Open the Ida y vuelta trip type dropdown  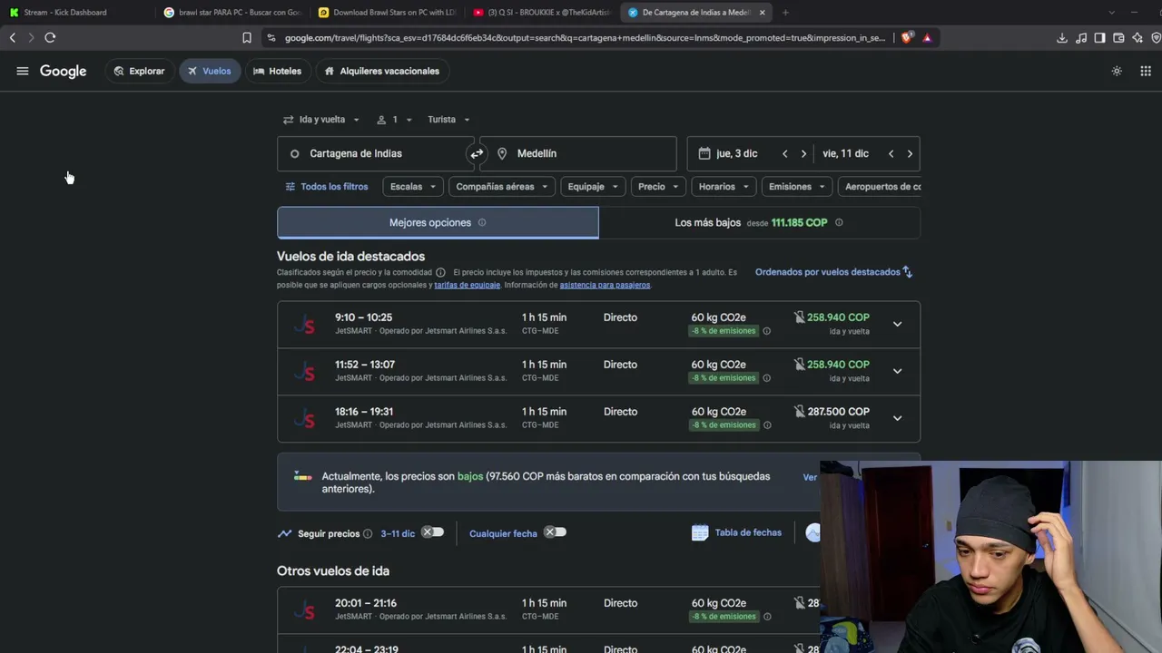pos(321,120)
